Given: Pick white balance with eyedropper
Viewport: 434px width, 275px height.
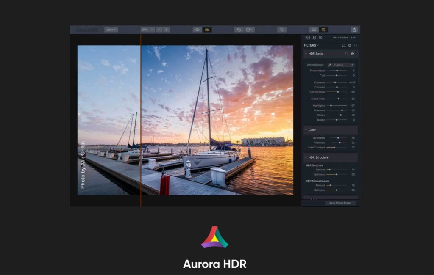Looking at the screenshot, I should tap(329, 65).
